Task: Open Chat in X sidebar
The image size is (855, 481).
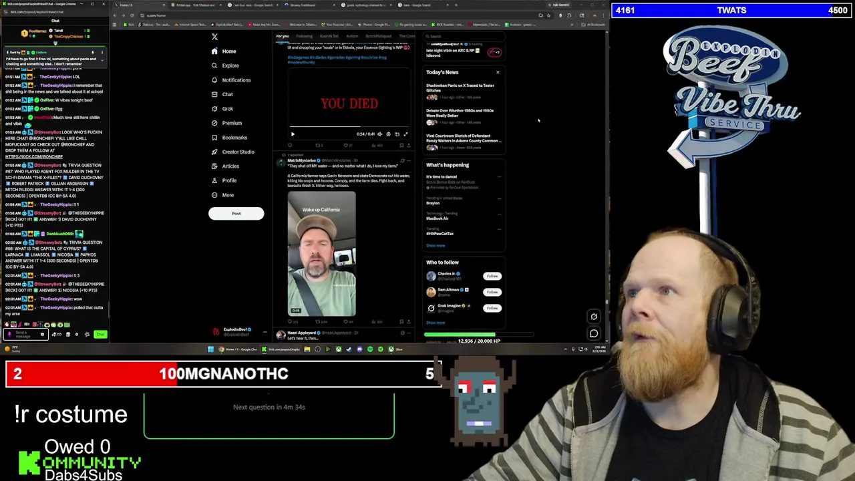Action: pos(222,94)
